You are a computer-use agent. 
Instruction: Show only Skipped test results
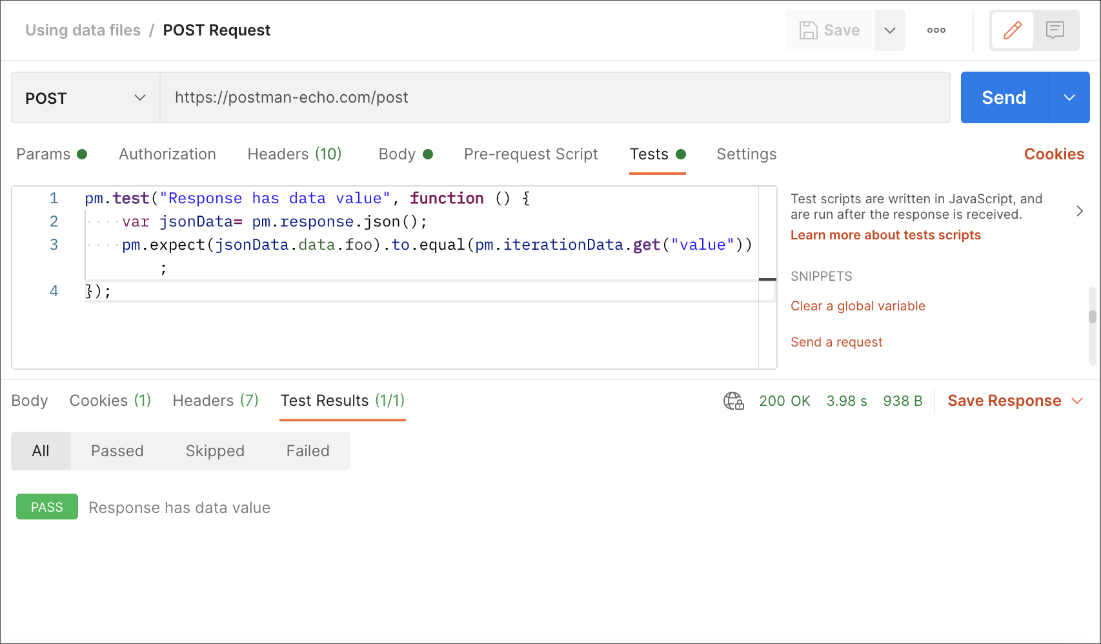(x=215, y=451)
